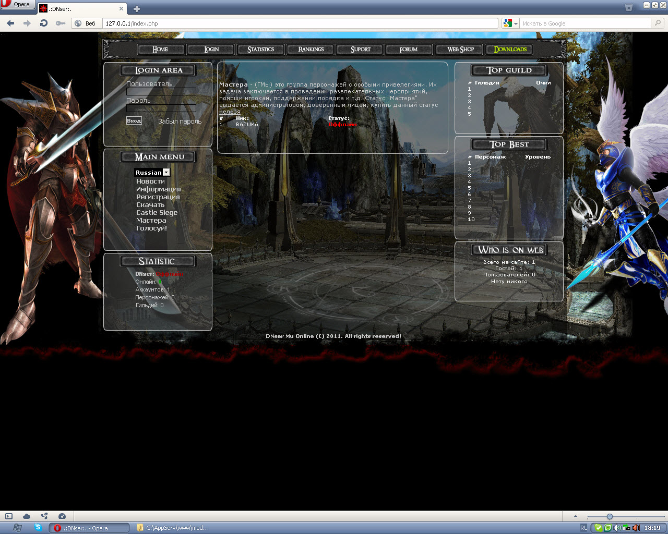Click the taskbar clock showing 18:19
The width and height of the screenshot is (668, 534).
click(652, 528)
